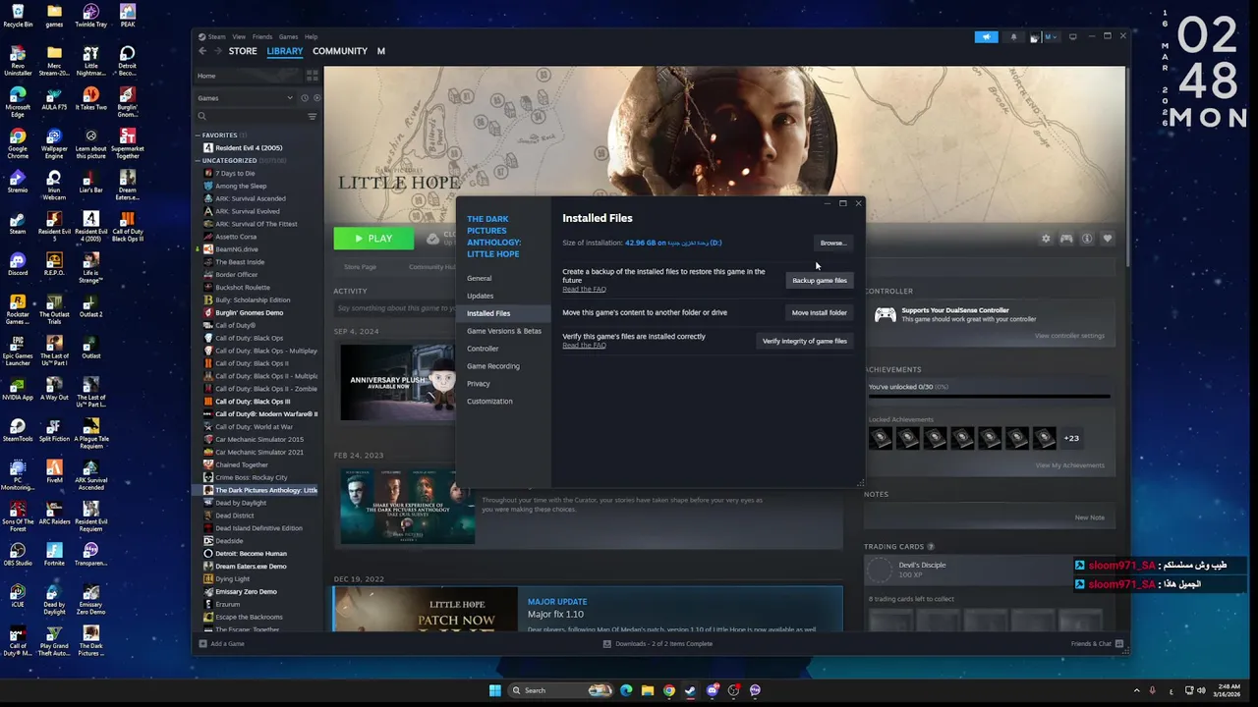Open OBS Studio desktop shortcut
This screenshot has height=707, width=1258.
click(x=18, y=554)
